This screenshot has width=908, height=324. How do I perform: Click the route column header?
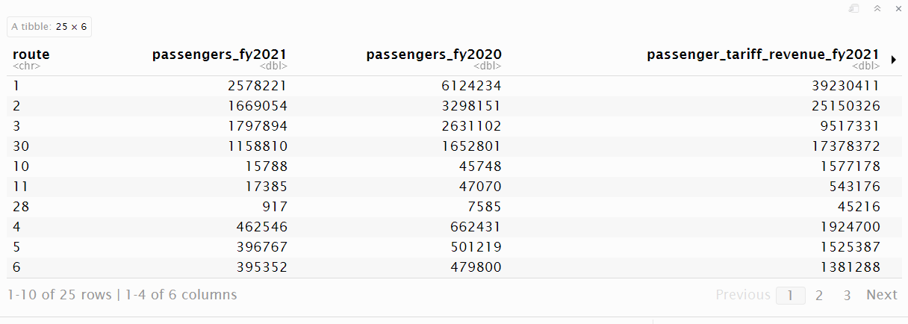pos(31,54)
